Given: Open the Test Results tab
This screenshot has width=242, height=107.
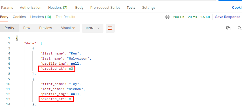Looking at the screenshot, I should 65,17.
